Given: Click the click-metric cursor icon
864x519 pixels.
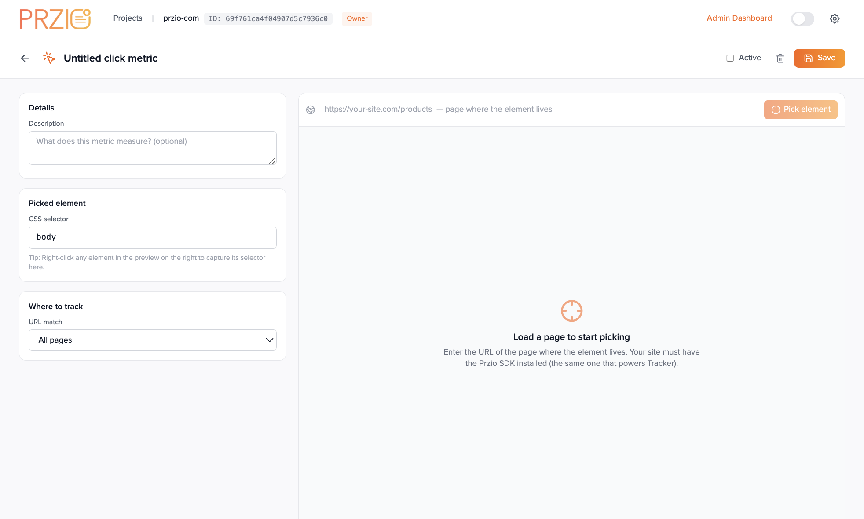Looking at the screenshot, I should click(x=49, y=58).
